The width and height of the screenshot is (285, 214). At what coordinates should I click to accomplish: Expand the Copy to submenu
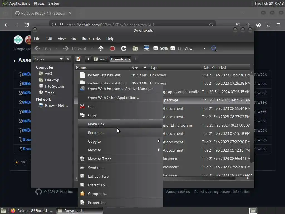click(x=120, y=141)
